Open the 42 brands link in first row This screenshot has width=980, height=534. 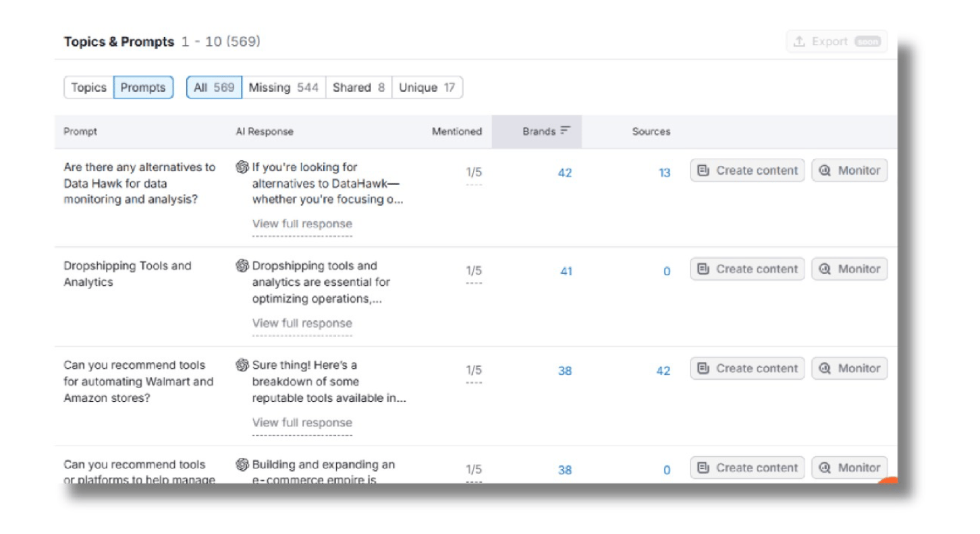click(x=564, y=173)
